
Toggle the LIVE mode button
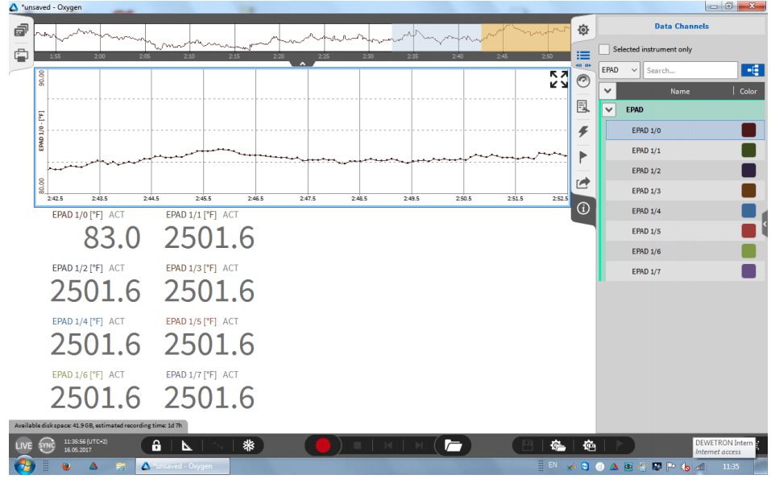pos(23,445)
